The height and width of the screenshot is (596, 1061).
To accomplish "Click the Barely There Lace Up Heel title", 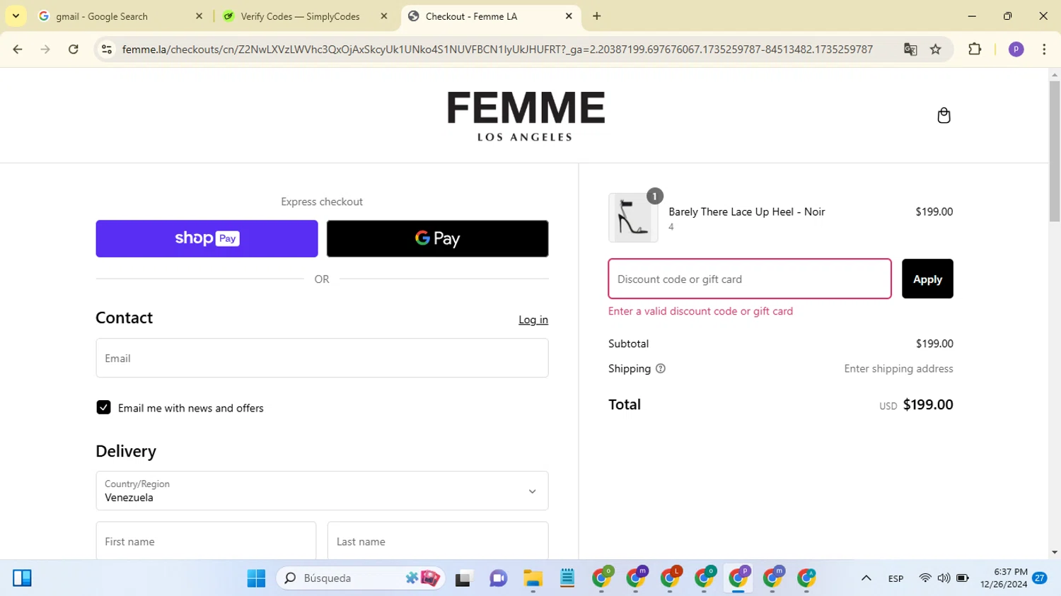I will click(746, 211).
